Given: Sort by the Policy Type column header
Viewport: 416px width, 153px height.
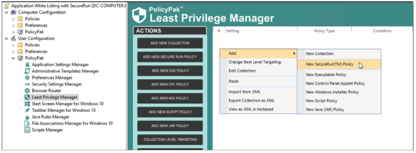Looking at the screenshot, I should (x=324, y=31).
